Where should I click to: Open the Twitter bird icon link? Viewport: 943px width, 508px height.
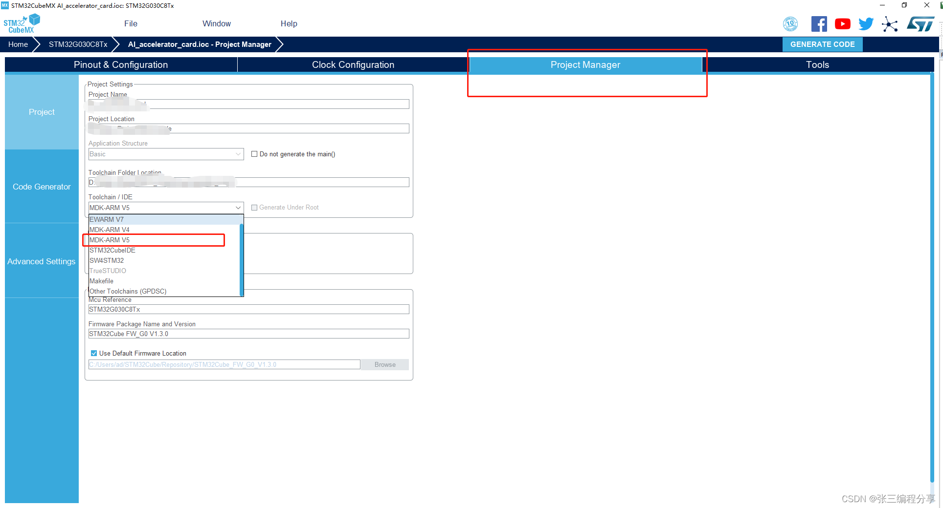click(866, 24)
